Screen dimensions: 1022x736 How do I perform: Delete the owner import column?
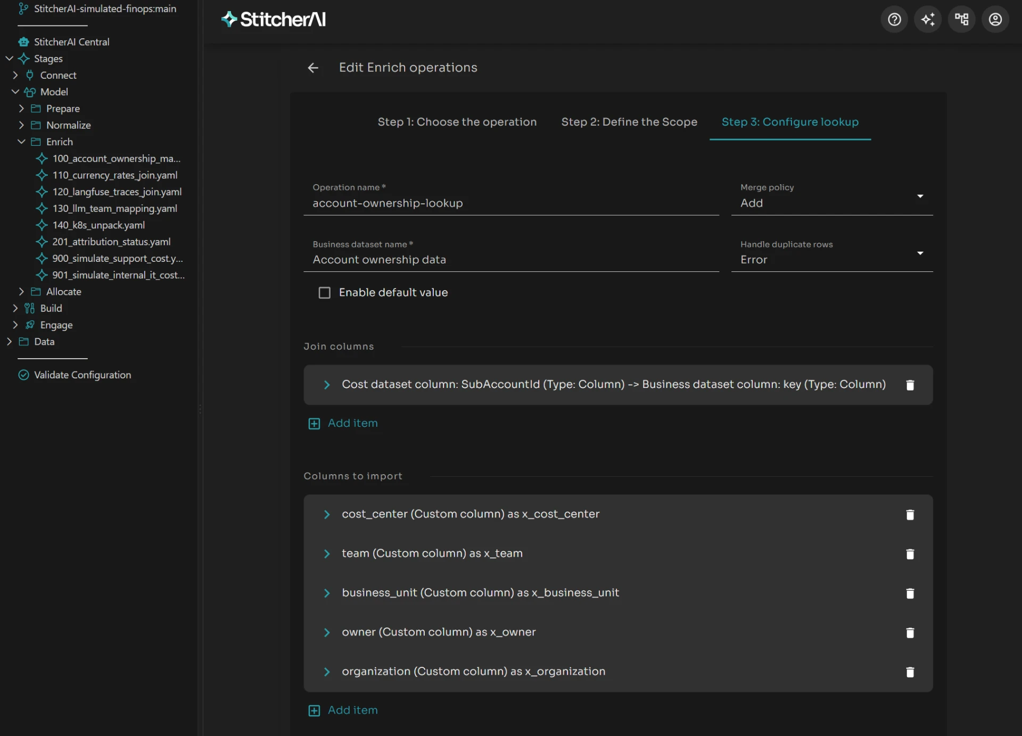point(910,633)
